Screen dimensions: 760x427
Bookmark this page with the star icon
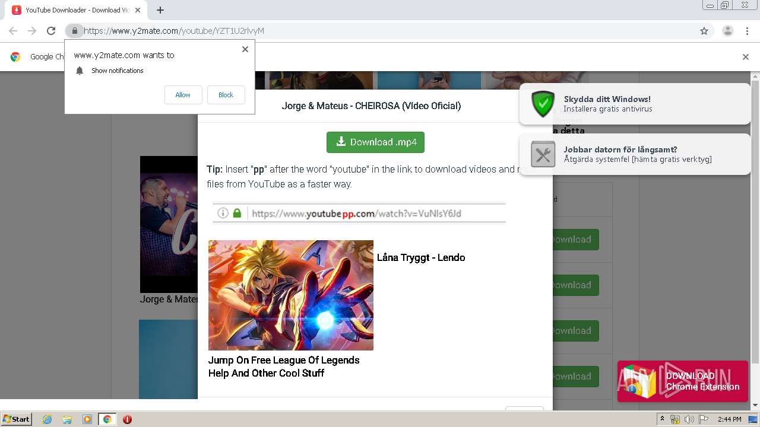point(704,31)
